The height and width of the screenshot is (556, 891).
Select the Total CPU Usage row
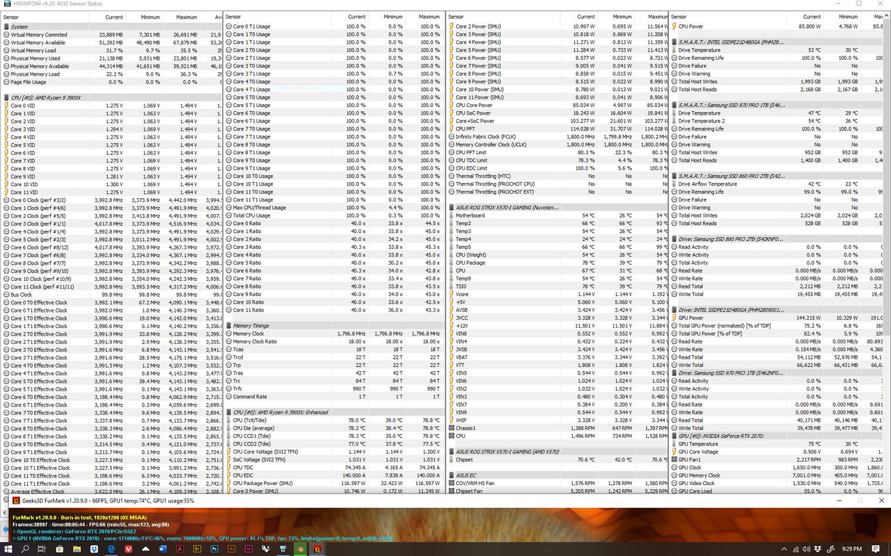tap(334, 215)
